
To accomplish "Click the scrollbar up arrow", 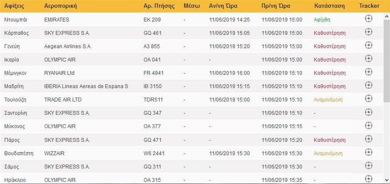I will (387, 16).
